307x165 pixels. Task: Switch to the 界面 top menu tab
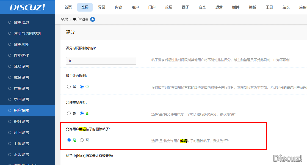[x=102, y=7]
